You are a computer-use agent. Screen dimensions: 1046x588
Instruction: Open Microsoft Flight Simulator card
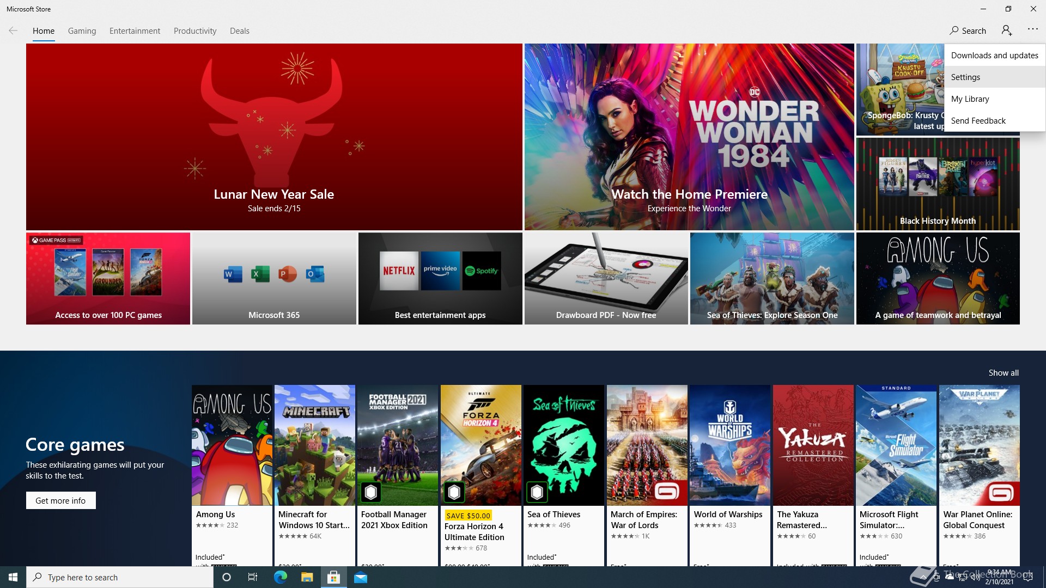[x=896, y=475]
